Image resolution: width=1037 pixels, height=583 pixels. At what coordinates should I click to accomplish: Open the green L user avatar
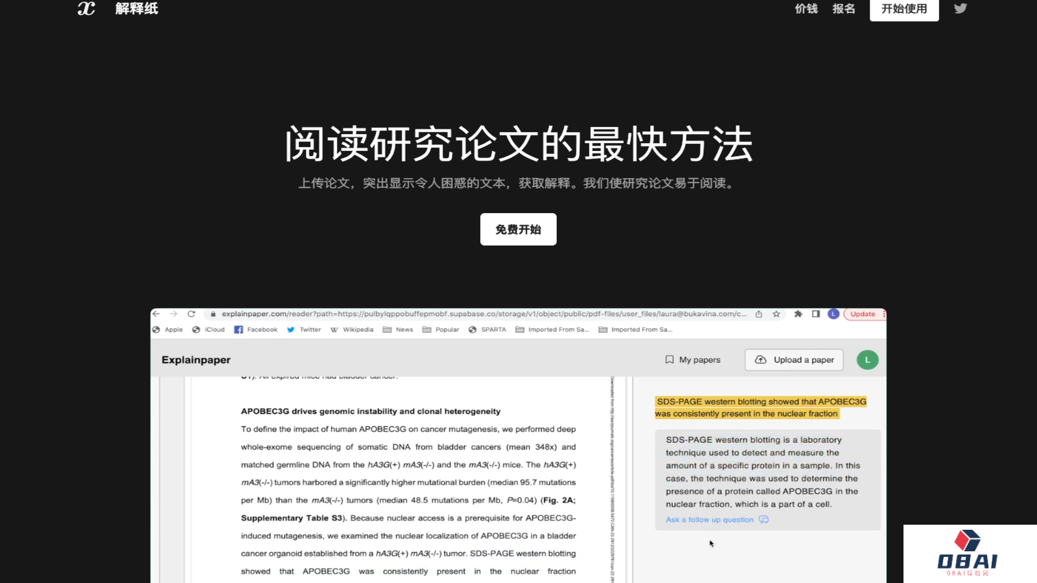[867, 360]
